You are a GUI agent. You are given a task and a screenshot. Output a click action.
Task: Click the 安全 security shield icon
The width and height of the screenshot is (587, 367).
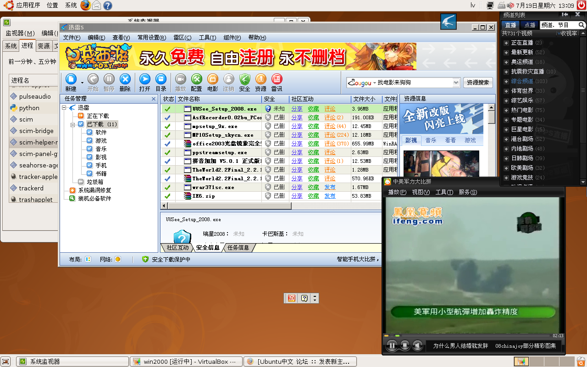pyautogui.click(x=245, y=79)
